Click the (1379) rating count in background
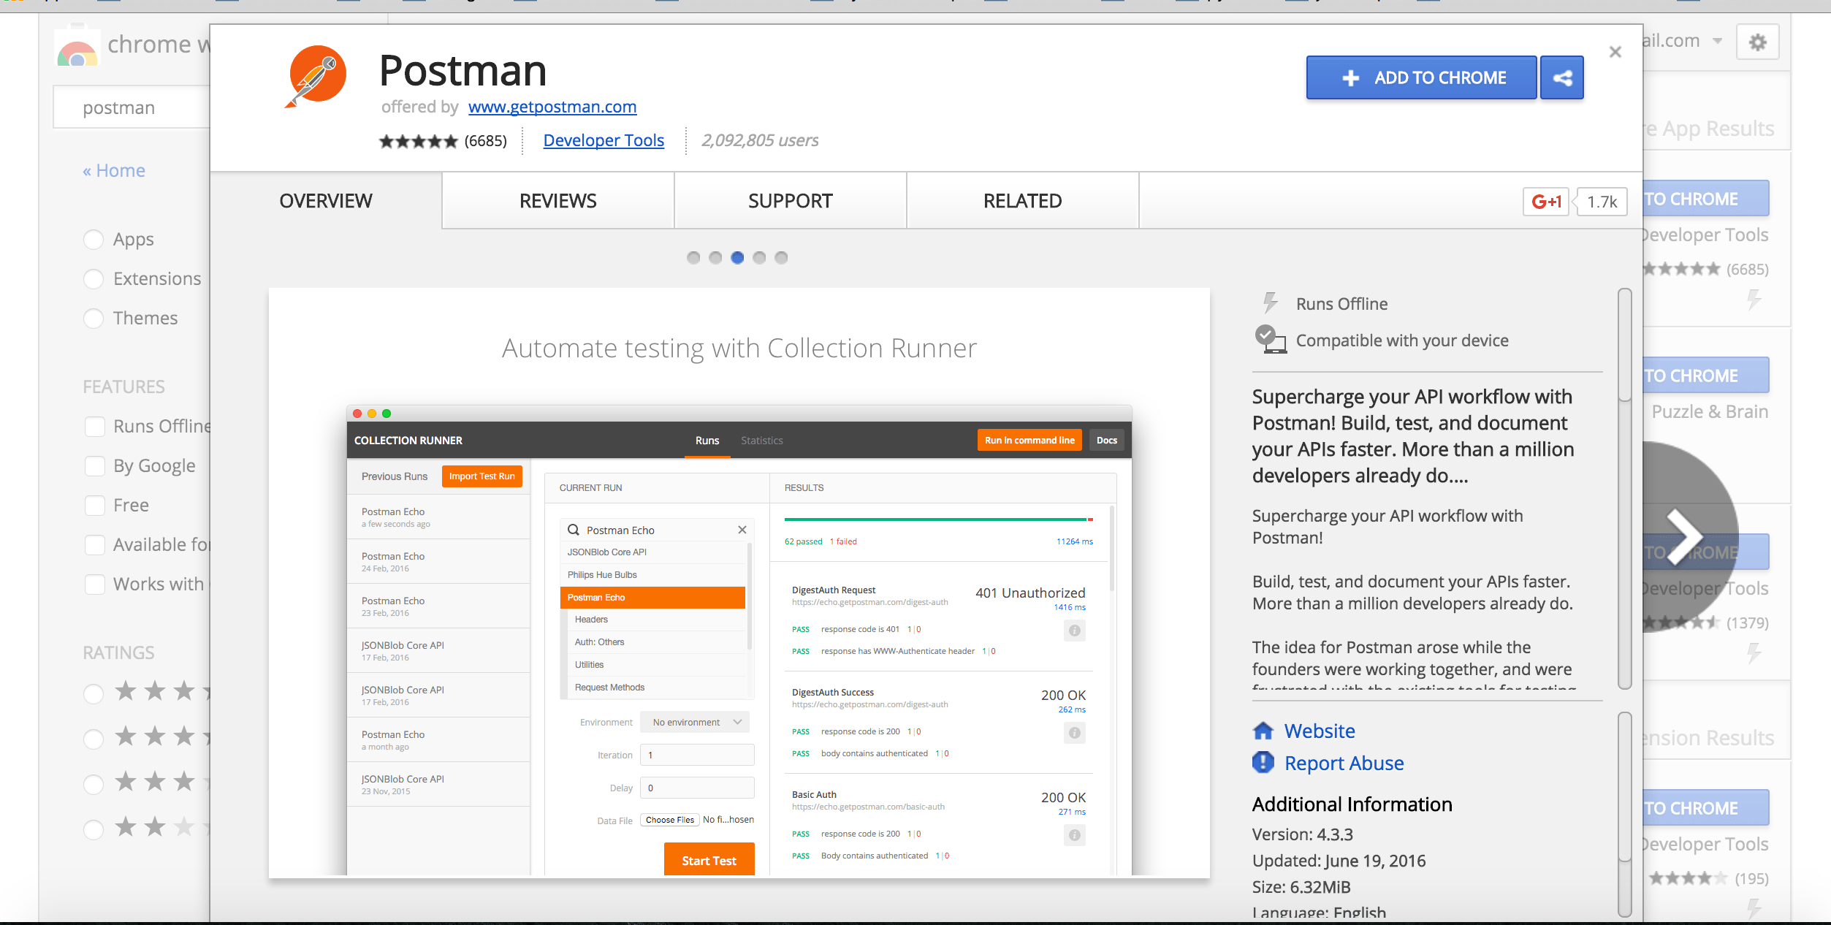 (x=1748, y=623)
